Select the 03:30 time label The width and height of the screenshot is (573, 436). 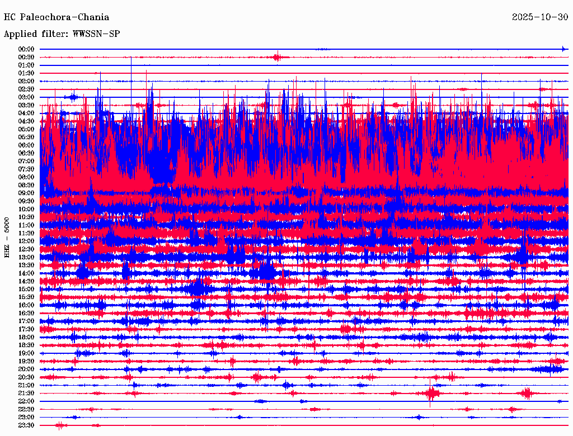26,106
